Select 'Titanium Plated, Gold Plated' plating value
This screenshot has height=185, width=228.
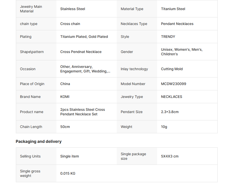(x=84, y=37)
